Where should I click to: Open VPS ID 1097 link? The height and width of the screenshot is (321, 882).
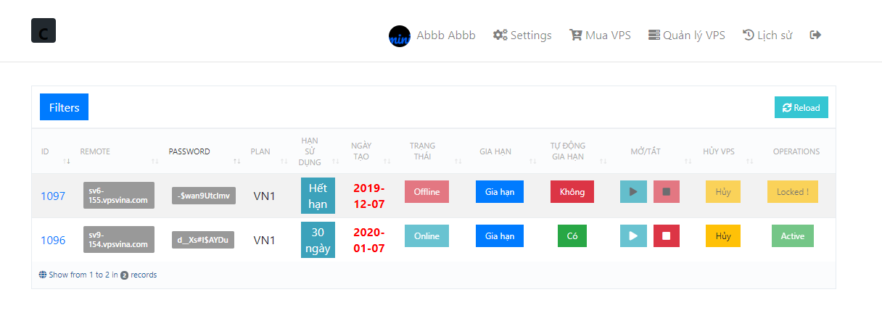click(x=53, y=196)
